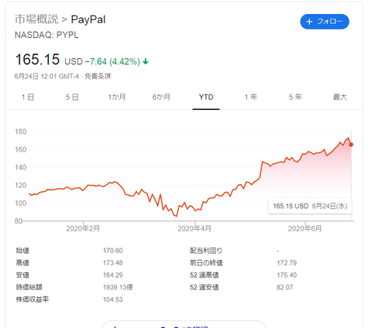This screenshot has width=372, height=328.
Task: Click the 2020年2月 axis label
Action: click(83, 229)
